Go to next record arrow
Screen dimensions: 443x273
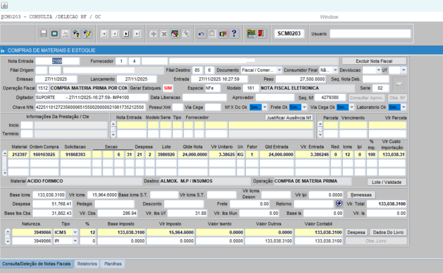coord(126,34)
